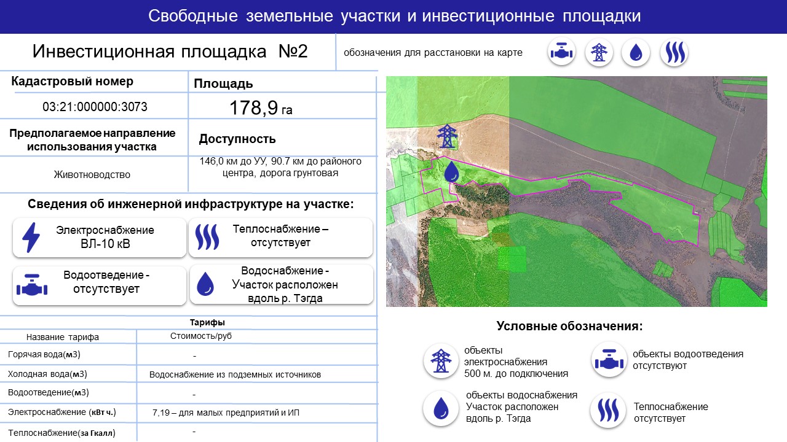Click the Условные обозначения heading
Screen dimensions: 787x442
pyautogui.click(x=569, y=326)
